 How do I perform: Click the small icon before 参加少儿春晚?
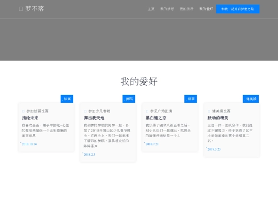pos(85,111)
